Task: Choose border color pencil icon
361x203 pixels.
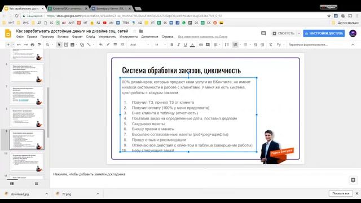Action: click(x=108, y=45)
